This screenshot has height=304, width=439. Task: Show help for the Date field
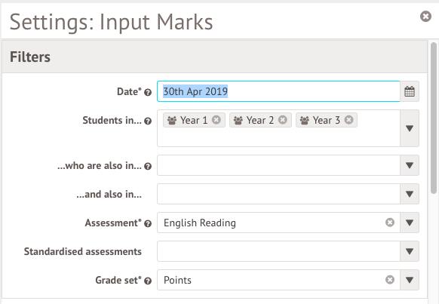pyautogui.click(x=148, y=92)
